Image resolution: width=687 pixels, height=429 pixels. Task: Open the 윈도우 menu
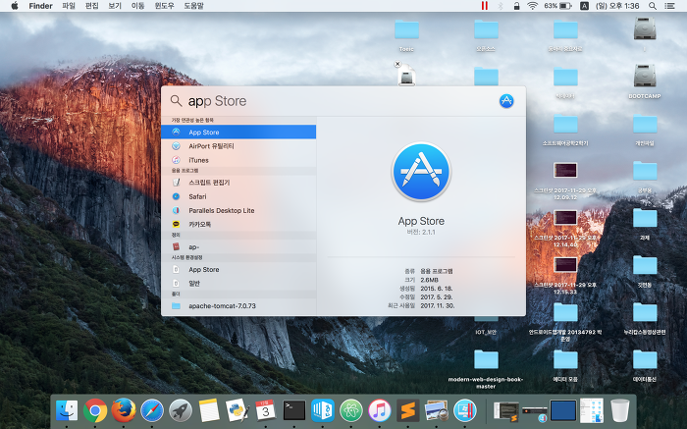point(164,6)
